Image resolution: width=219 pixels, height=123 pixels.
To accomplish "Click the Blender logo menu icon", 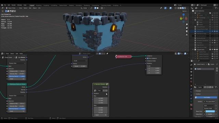I will (x=2, y=5).
